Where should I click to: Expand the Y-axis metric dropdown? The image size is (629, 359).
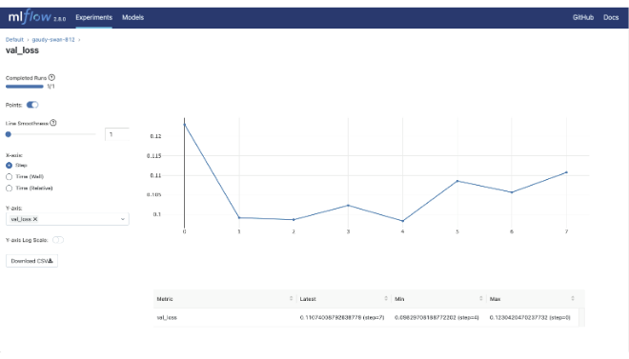123,219
